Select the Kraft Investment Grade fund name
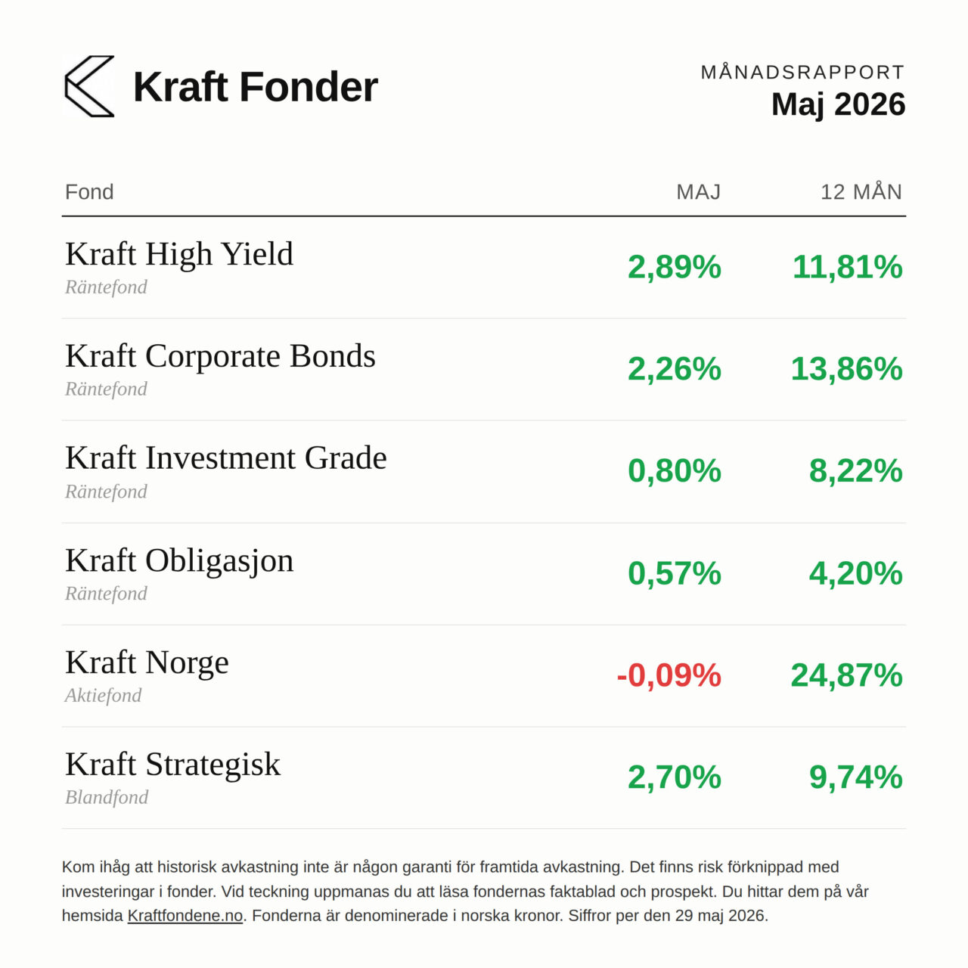 (x=226, y=458)
